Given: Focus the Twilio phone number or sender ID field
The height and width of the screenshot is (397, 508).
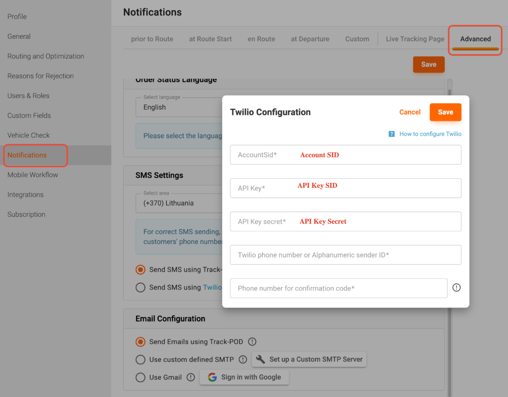Looking at the screenshot, I should (x=346, y=255).
